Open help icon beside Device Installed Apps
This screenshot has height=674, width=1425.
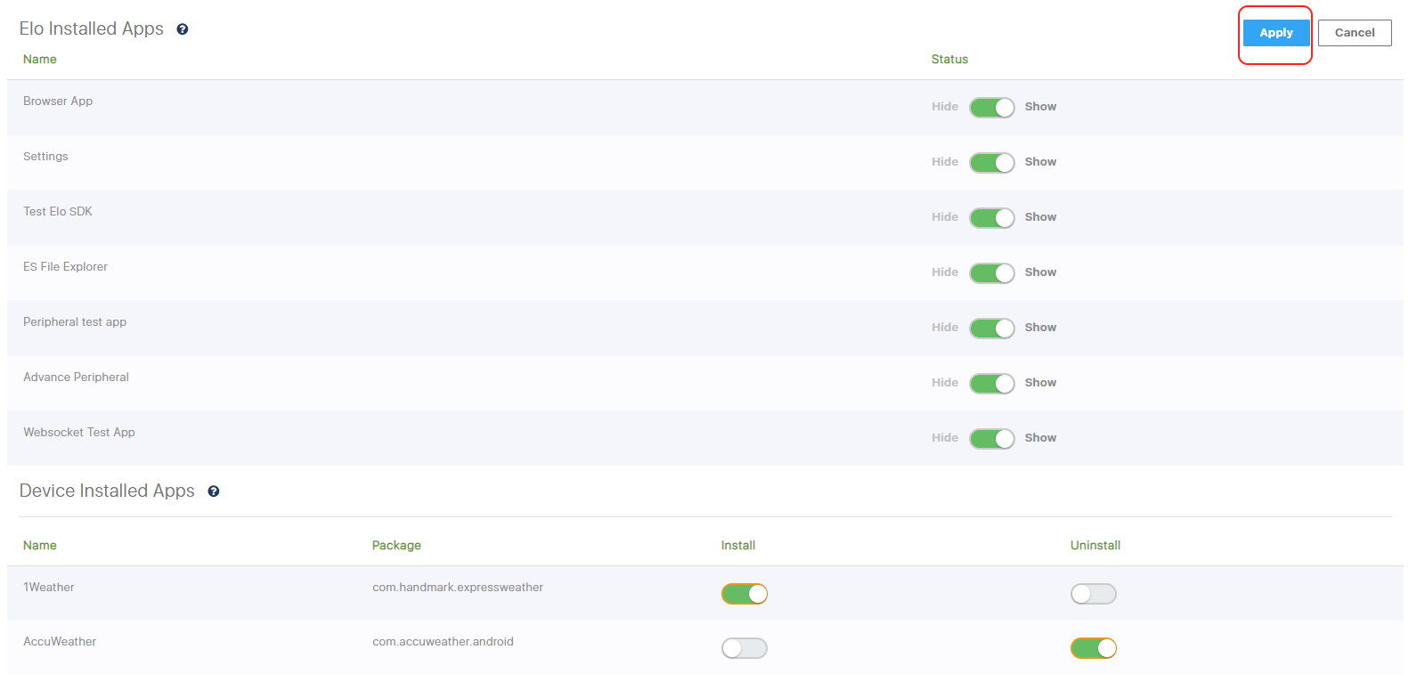214,491
